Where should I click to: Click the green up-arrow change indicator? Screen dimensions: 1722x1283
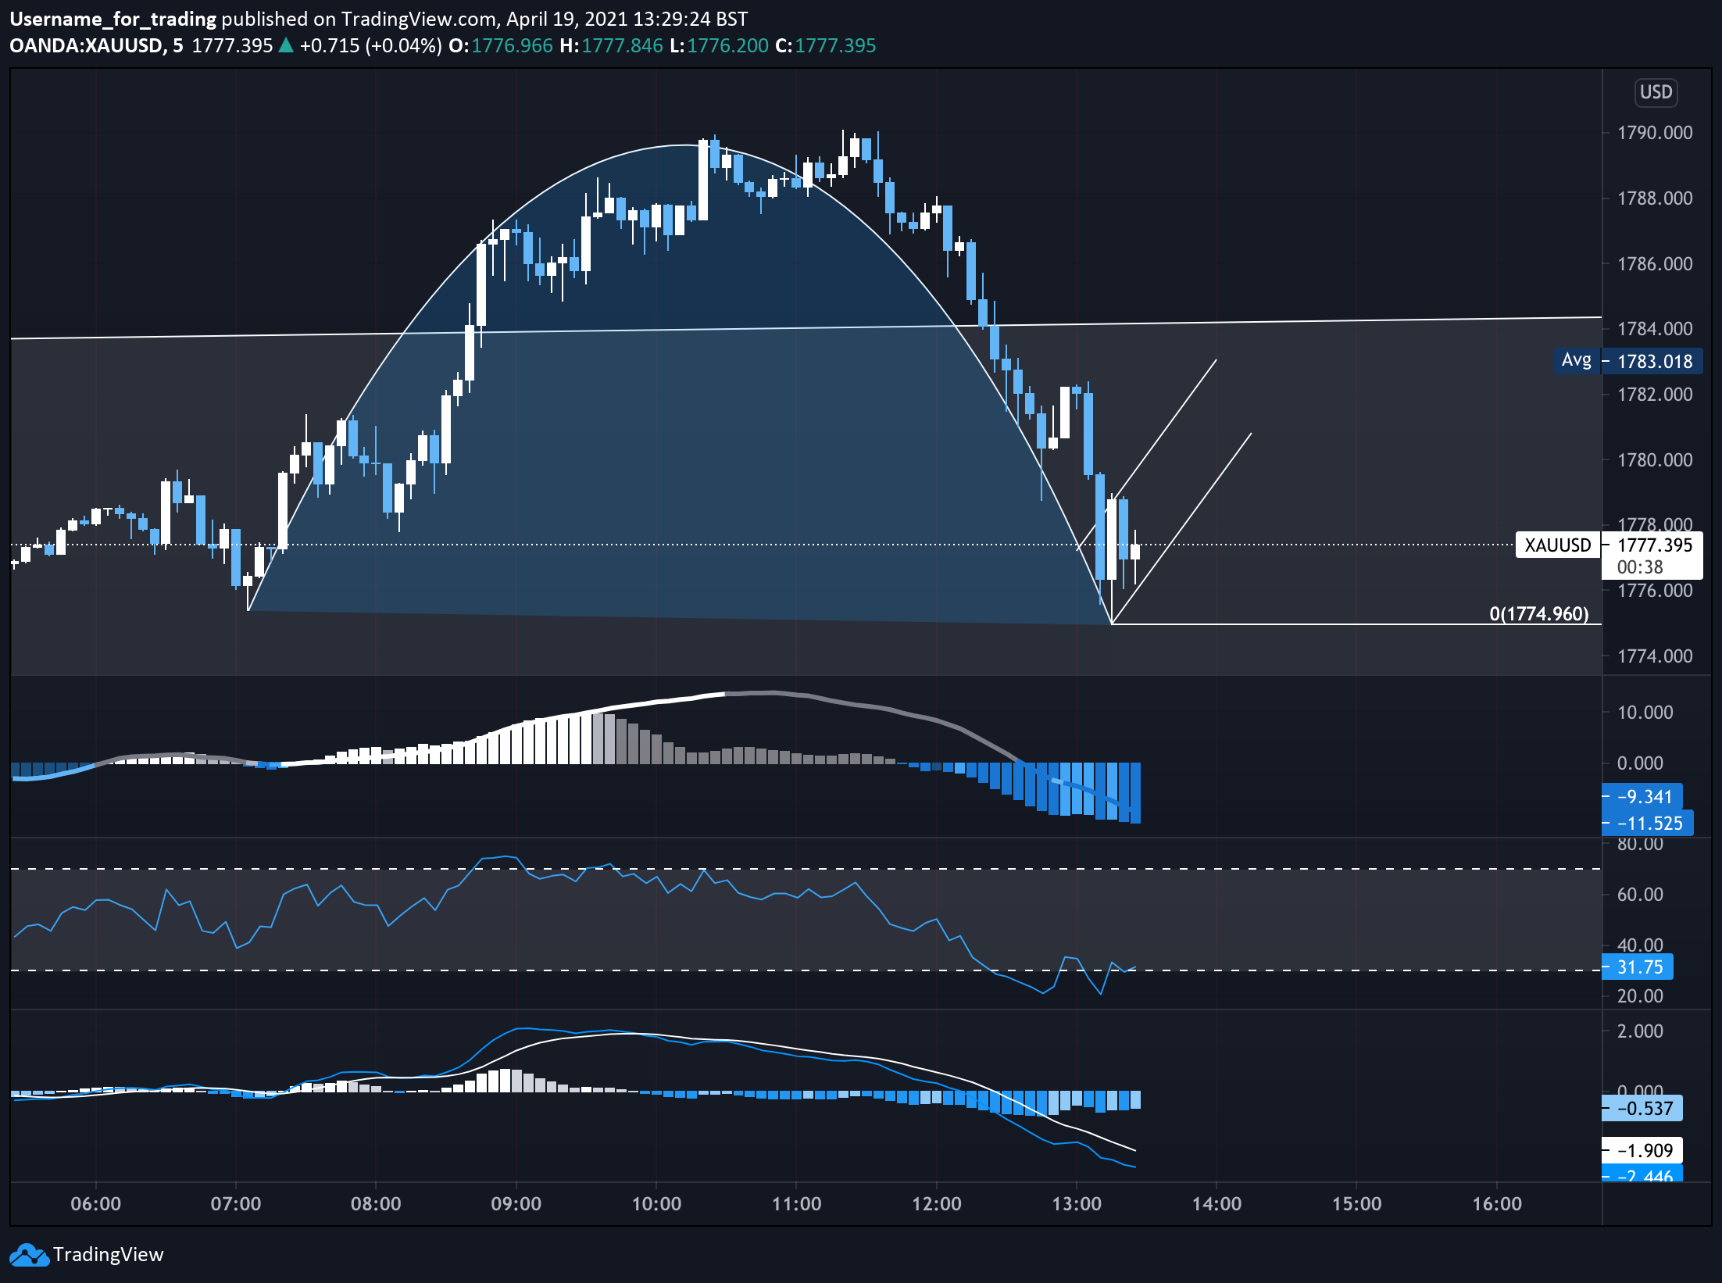click(286, 45)
